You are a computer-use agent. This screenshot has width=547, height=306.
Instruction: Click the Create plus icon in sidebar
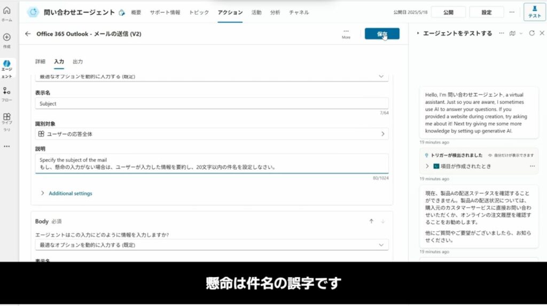[x=6, y=37]
